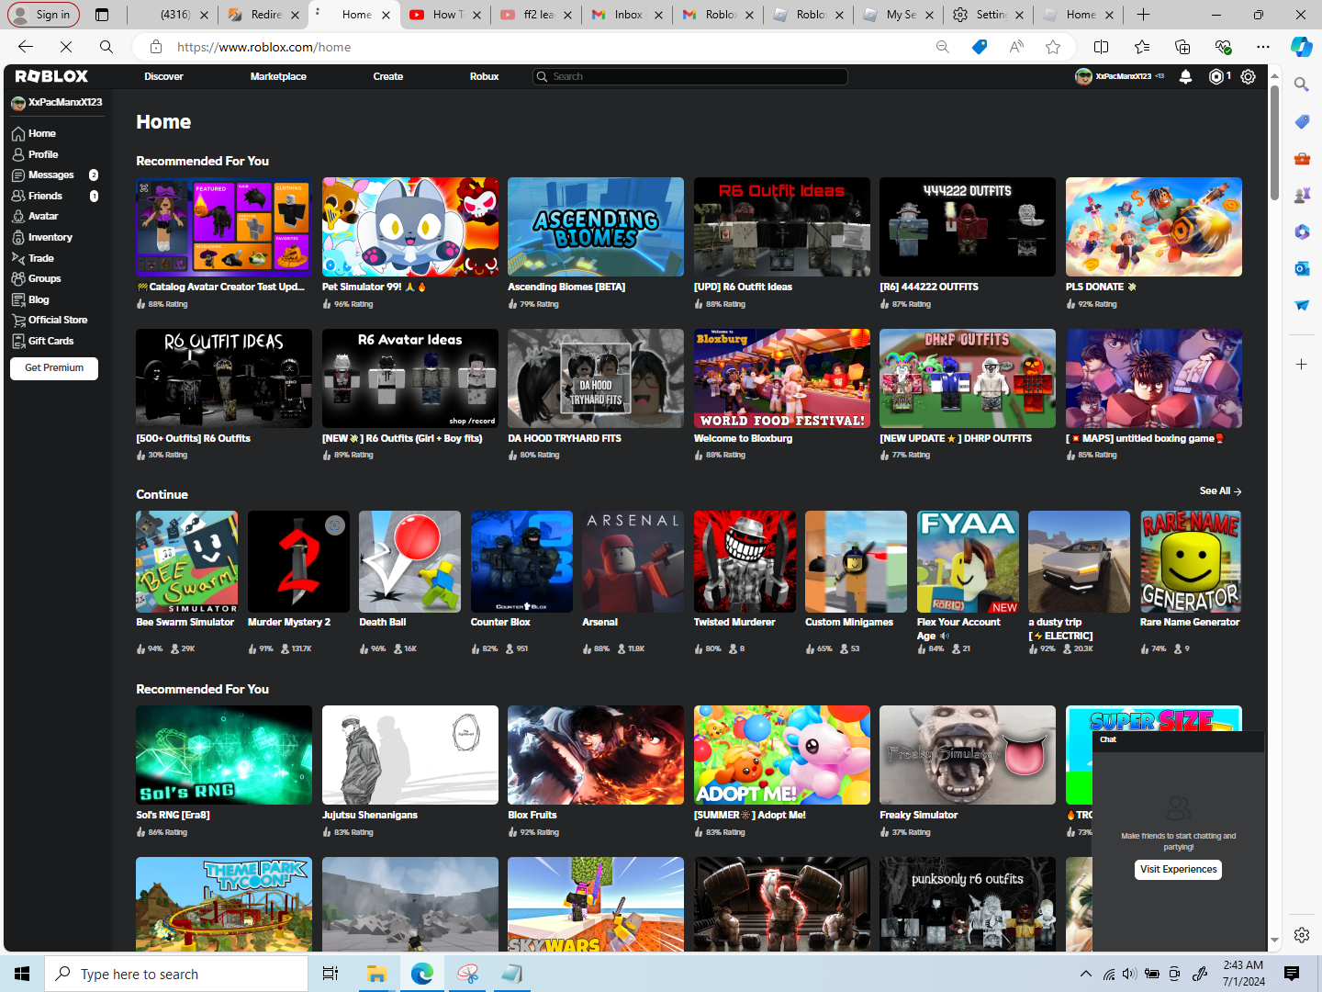
Task: Collapse the Chat panel header
Action: pos(1178,739)
